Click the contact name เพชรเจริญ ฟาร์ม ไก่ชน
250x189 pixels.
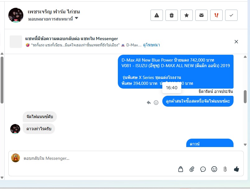coord(54,12)
